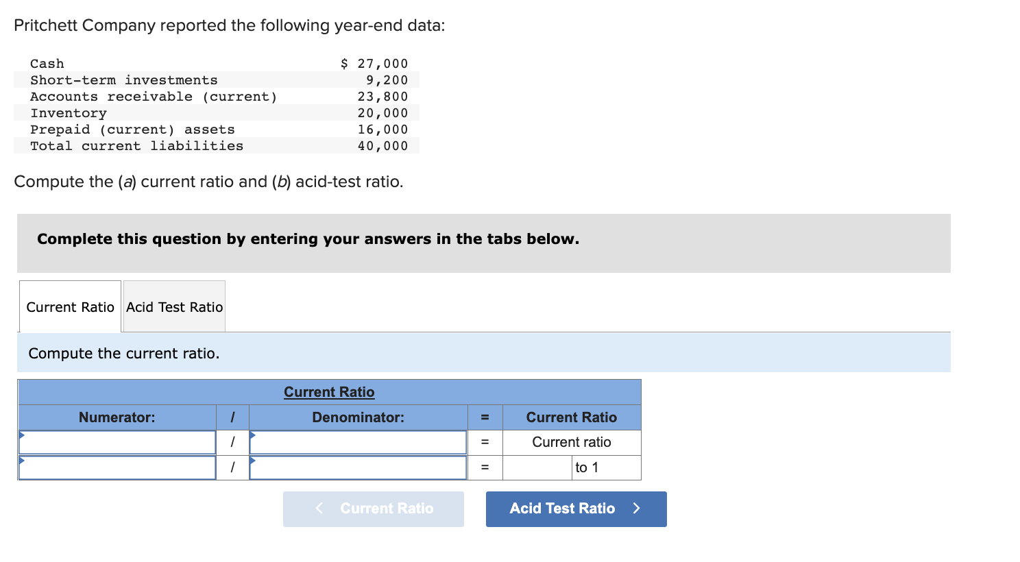This screenshot has height=562, width=1020.
Task: Click the 'Current Ratio' result column header
Action: (x=572, y=417)
